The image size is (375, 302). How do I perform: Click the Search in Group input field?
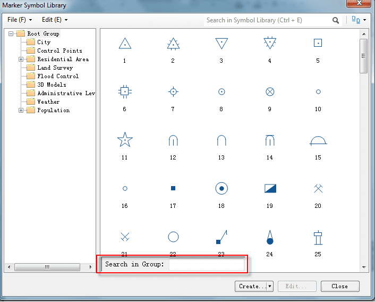207,264
